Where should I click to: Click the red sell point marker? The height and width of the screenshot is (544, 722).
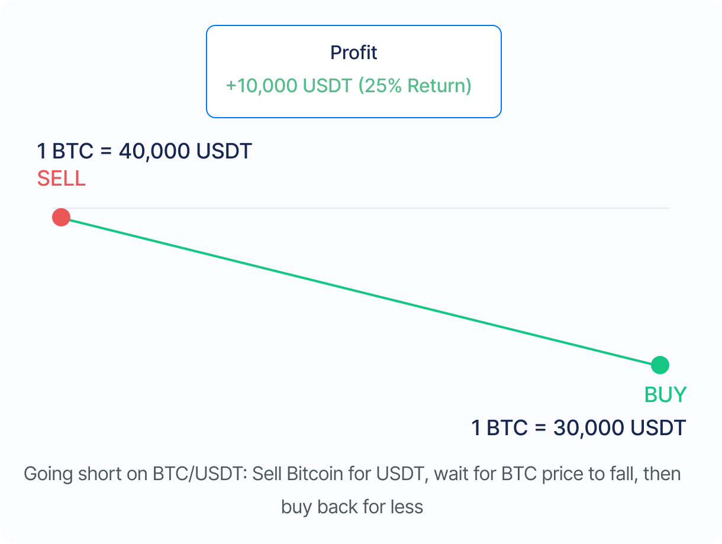click(61, 217)
